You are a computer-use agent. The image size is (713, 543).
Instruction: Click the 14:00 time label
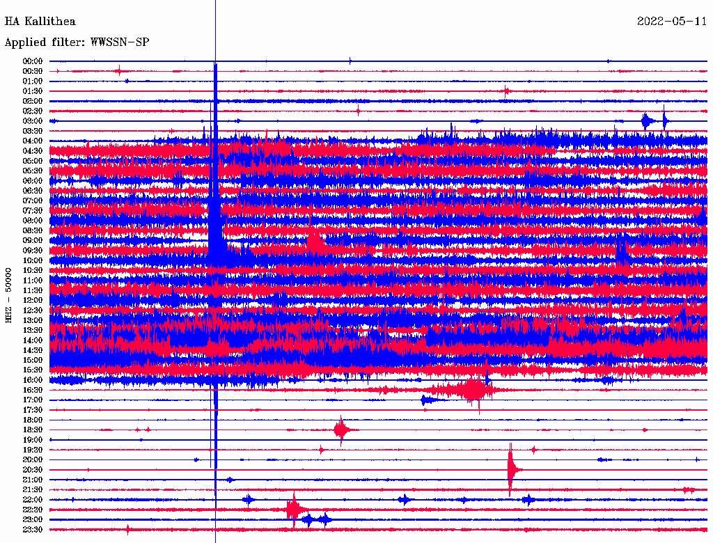click(33, 340)
